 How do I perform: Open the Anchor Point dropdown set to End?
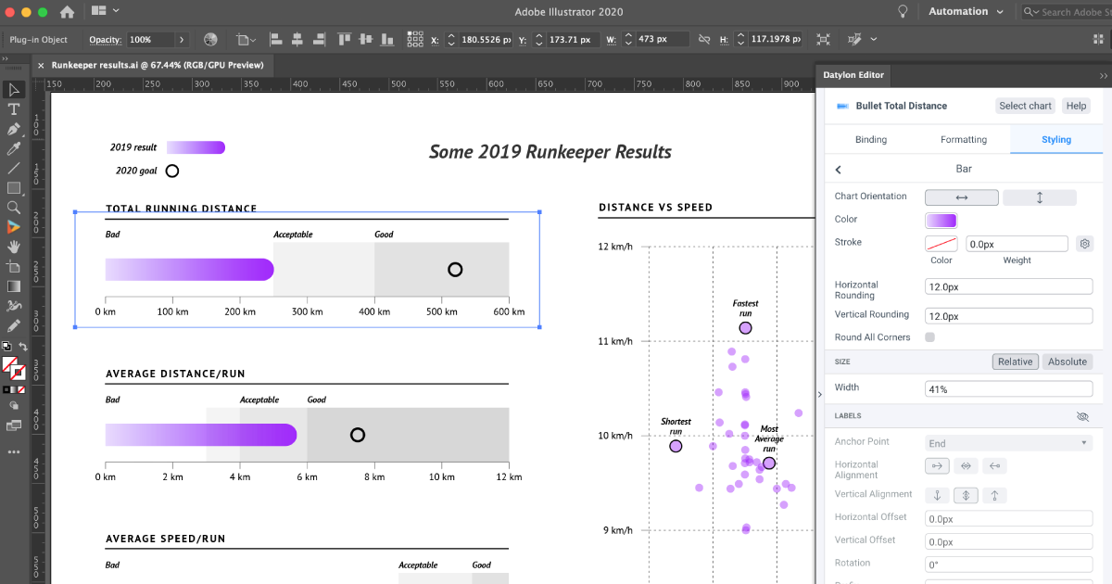point(1008,441)
